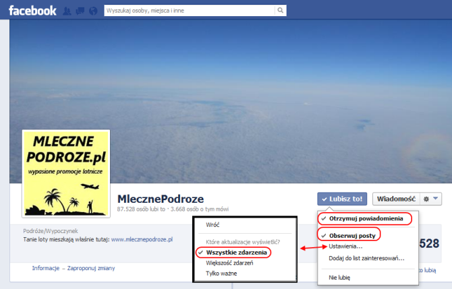Viewport: 452px width, 289px height.
Task: Open the notifications globe icon
Action: point(92,11)
